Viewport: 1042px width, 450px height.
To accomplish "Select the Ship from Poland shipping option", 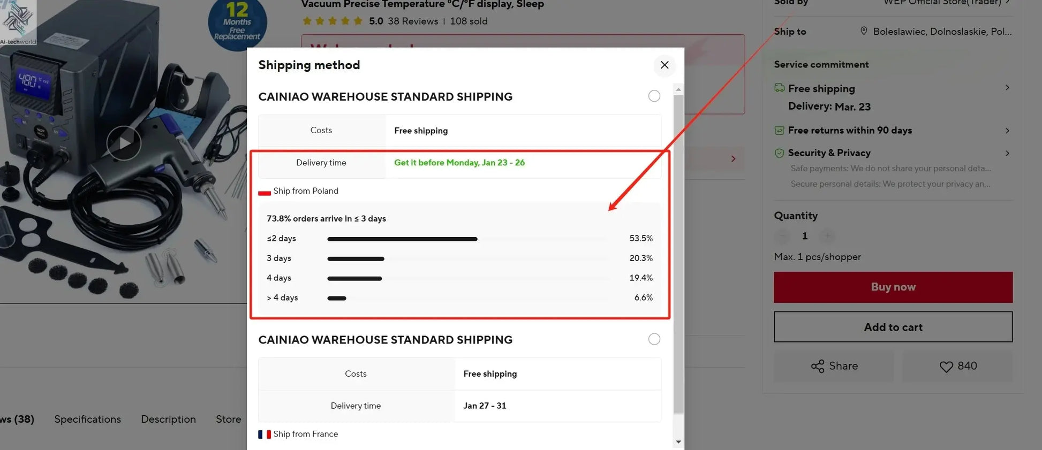I will click(x=654, y=96).
